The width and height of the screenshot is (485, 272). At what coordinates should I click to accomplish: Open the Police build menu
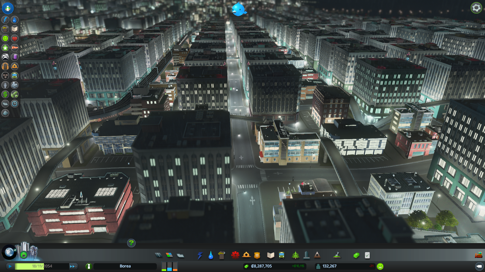tap(257, 255)
